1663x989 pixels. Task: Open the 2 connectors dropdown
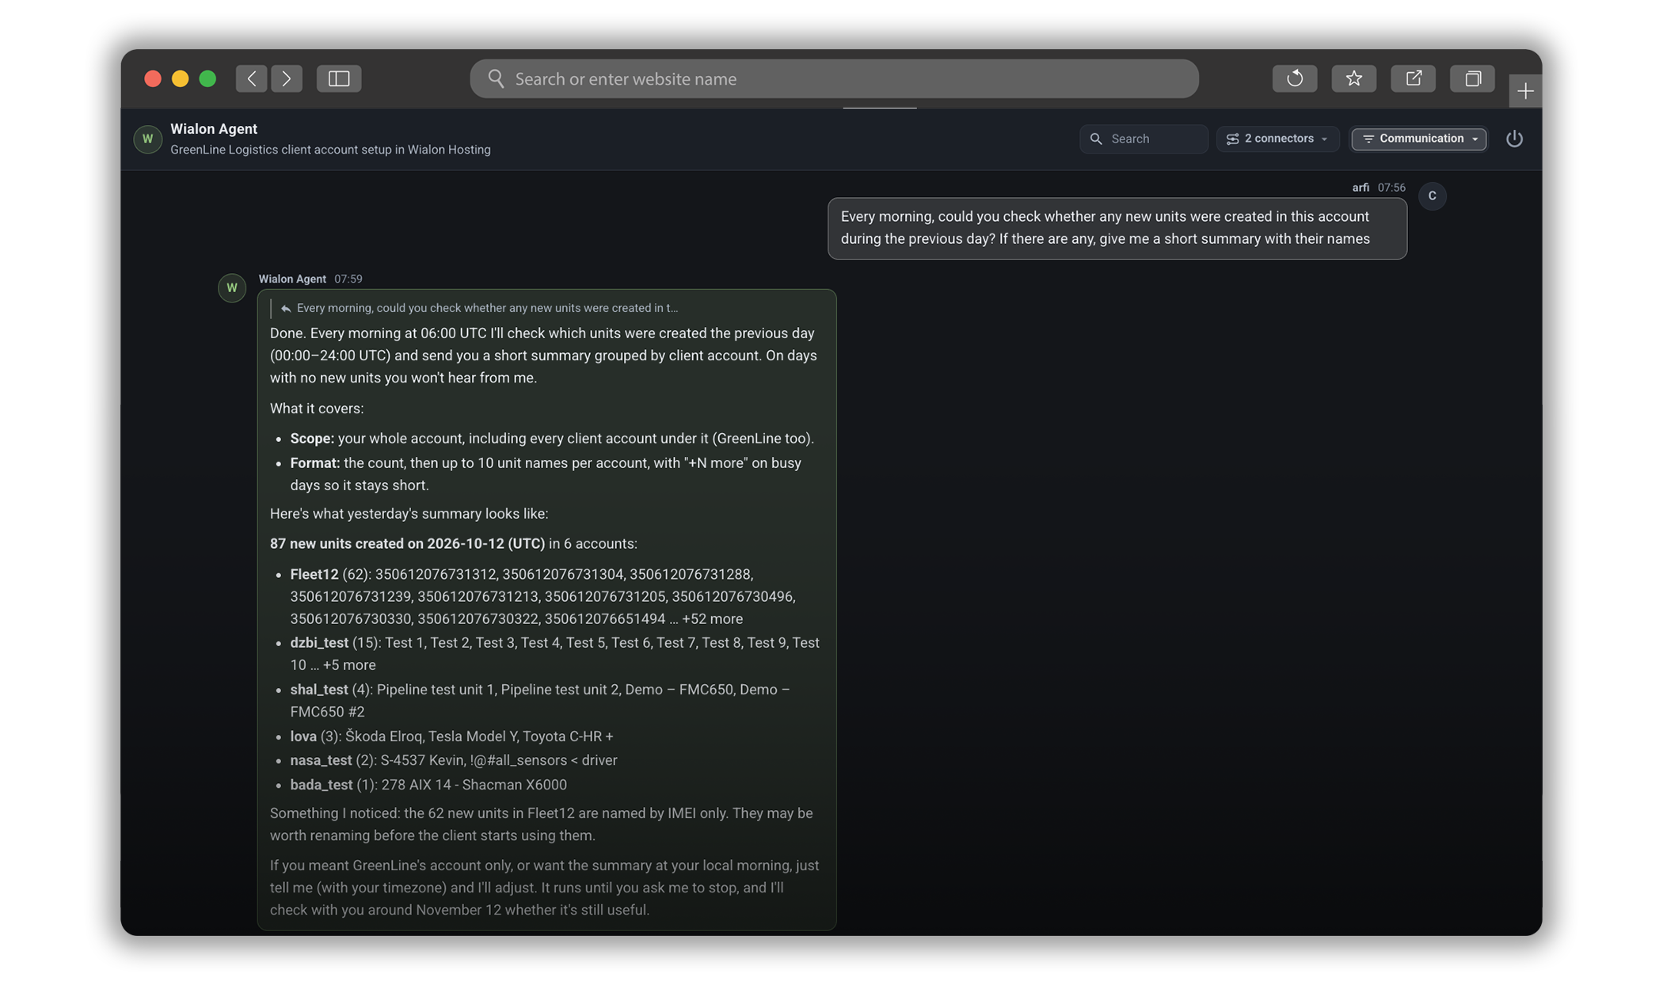(1277, 139)
